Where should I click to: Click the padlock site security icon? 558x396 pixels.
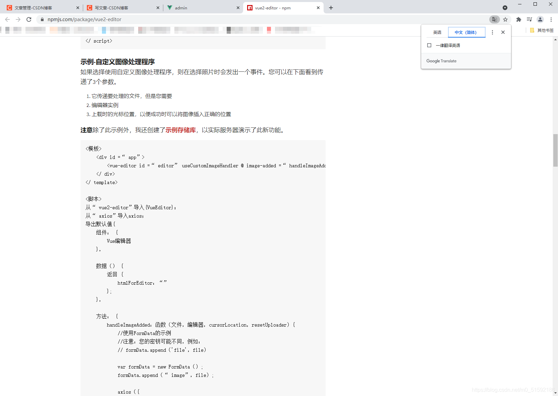[x=42, y=19]
